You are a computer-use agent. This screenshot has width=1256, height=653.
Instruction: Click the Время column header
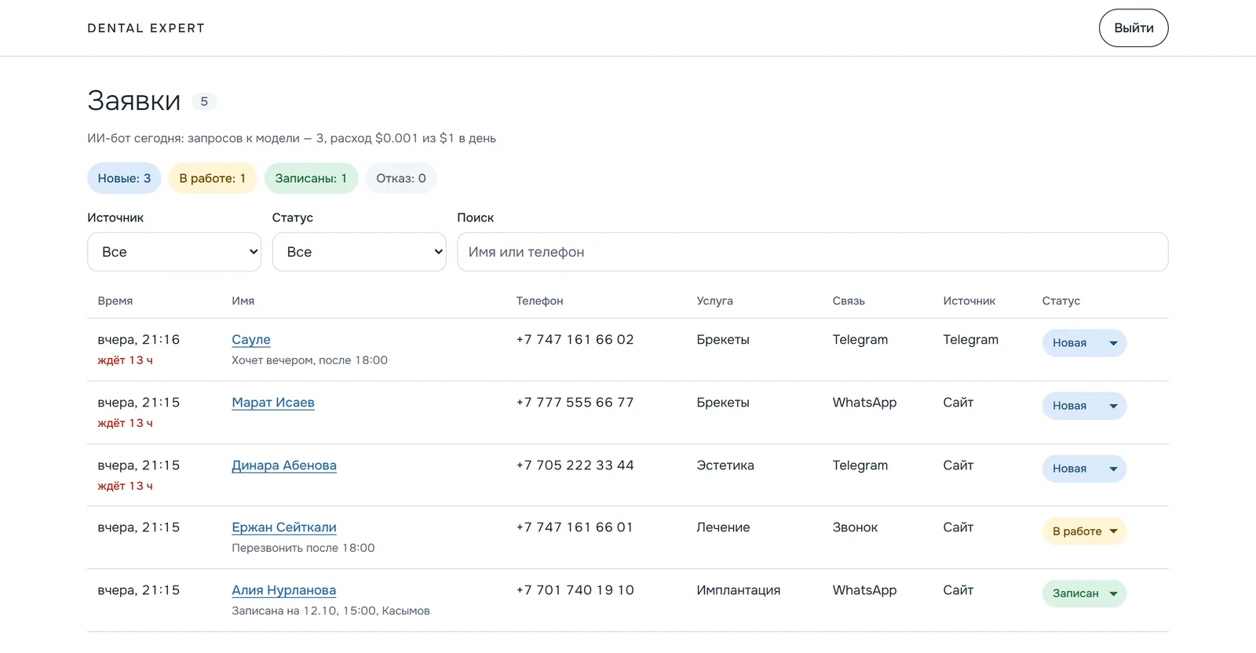[x=115, y=301]
